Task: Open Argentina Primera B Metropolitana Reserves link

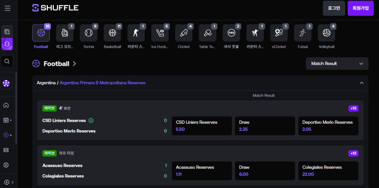Action: click(103, 83)
